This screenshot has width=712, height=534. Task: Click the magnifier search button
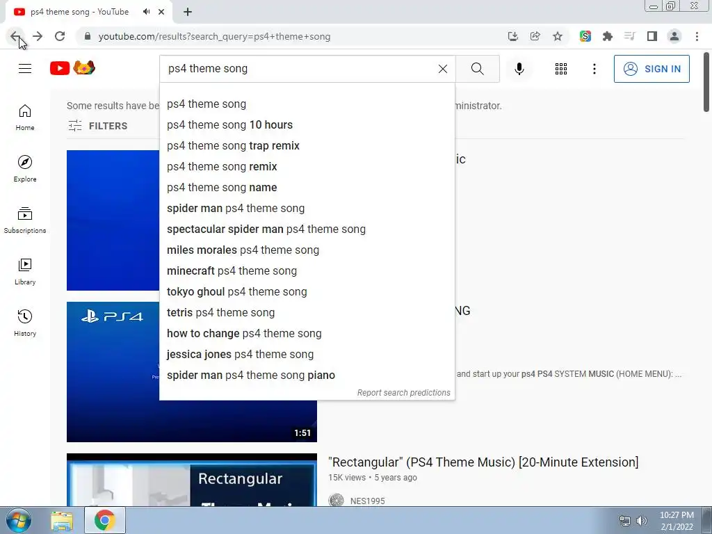(477, 69)
